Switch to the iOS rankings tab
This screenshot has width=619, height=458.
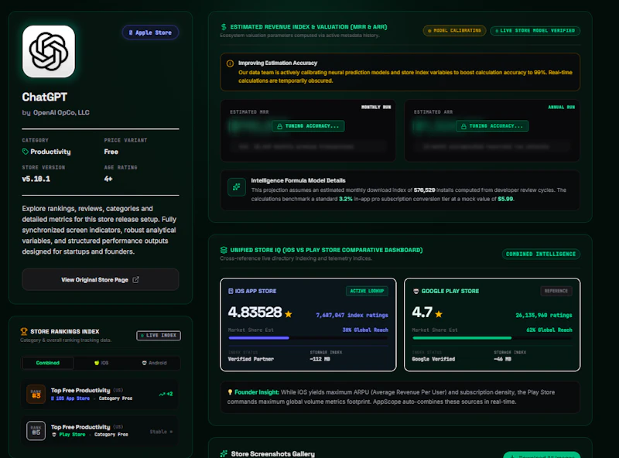tap(101, 363)
